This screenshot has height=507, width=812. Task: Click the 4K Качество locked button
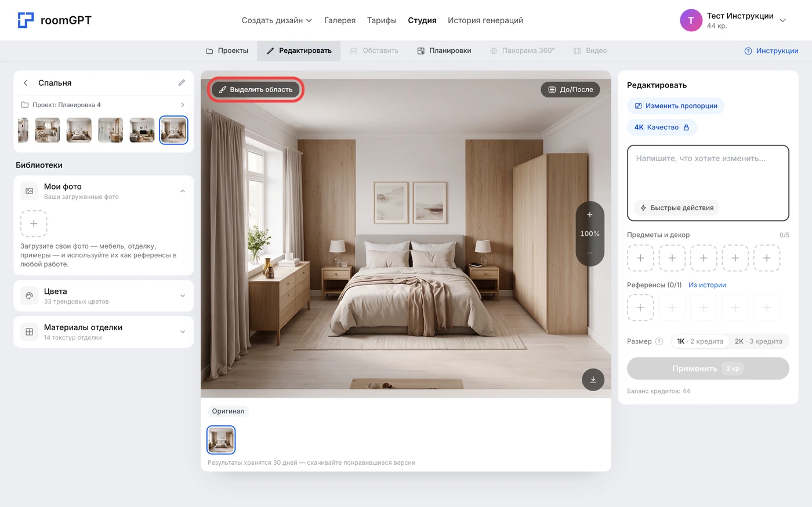[x=662, y=127]
